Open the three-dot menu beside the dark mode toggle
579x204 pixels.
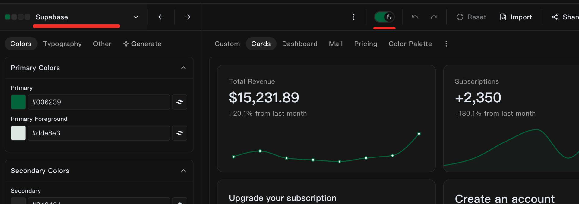pyautogui.click(x=354, y=17)
